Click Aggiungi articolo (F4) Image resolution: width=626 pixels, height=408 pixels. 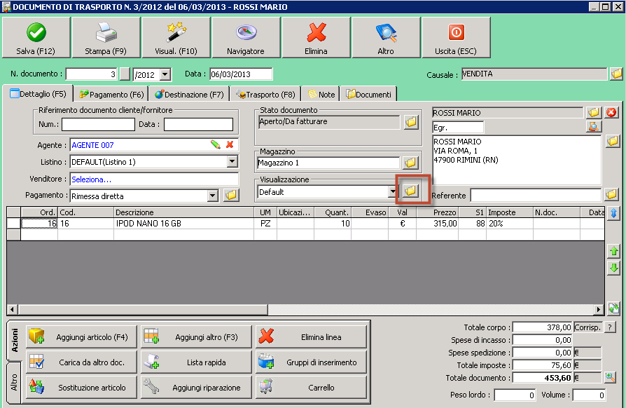[x=81, y=337]
